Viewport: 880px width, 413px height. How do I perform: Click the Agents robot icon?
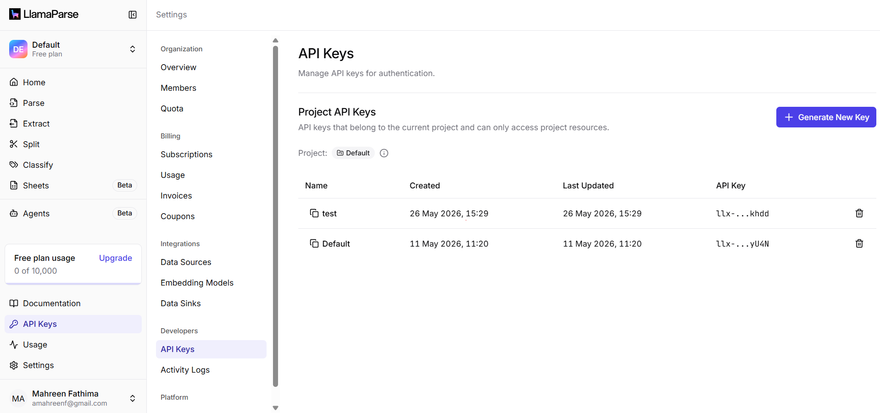14,213
